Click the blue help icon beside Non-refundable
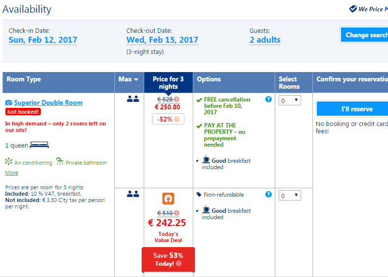The height and width of the screenshot is (277, 388). coord(268,194)
